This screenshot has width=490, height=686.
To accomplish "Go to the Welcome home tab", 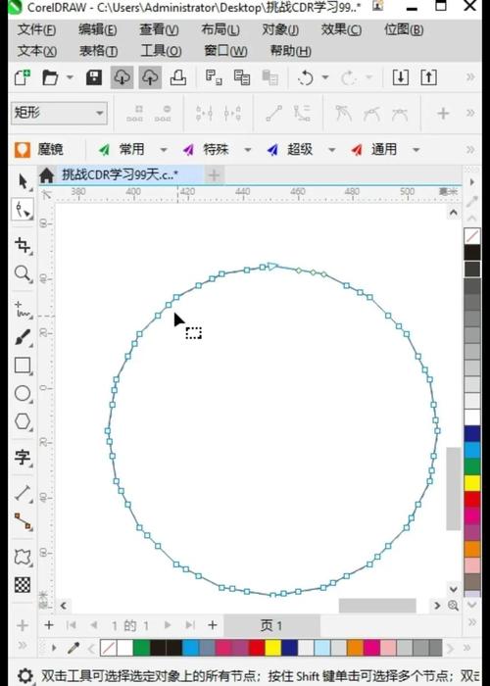I will [46, 175].
